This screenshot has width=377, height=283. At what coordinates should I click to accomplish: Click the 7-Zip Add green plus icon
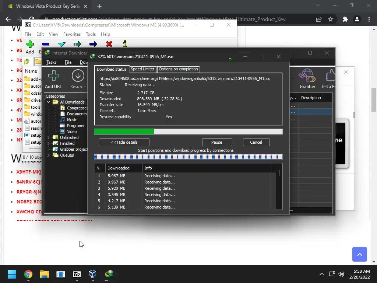point(30,44)
